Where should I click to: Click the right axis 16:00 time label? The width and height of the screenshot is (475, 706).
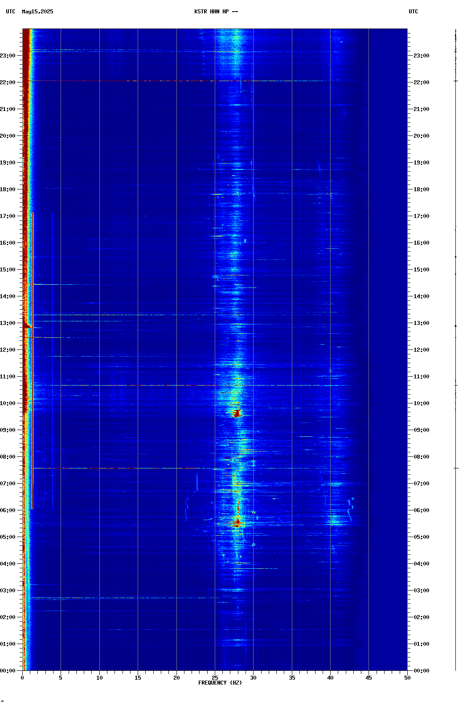tap(422, 243)
